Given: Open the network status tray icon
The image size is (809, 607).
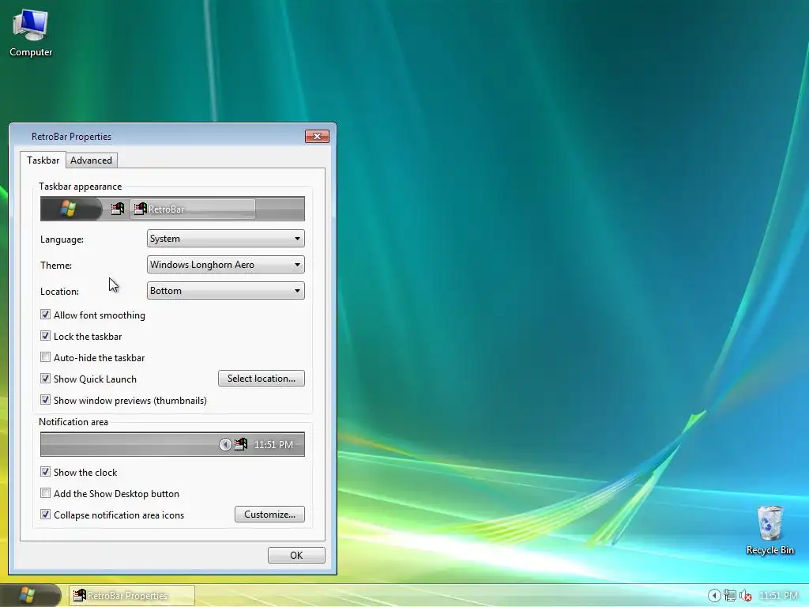Looking at the screenshot, I should click(x=729, y=596).
